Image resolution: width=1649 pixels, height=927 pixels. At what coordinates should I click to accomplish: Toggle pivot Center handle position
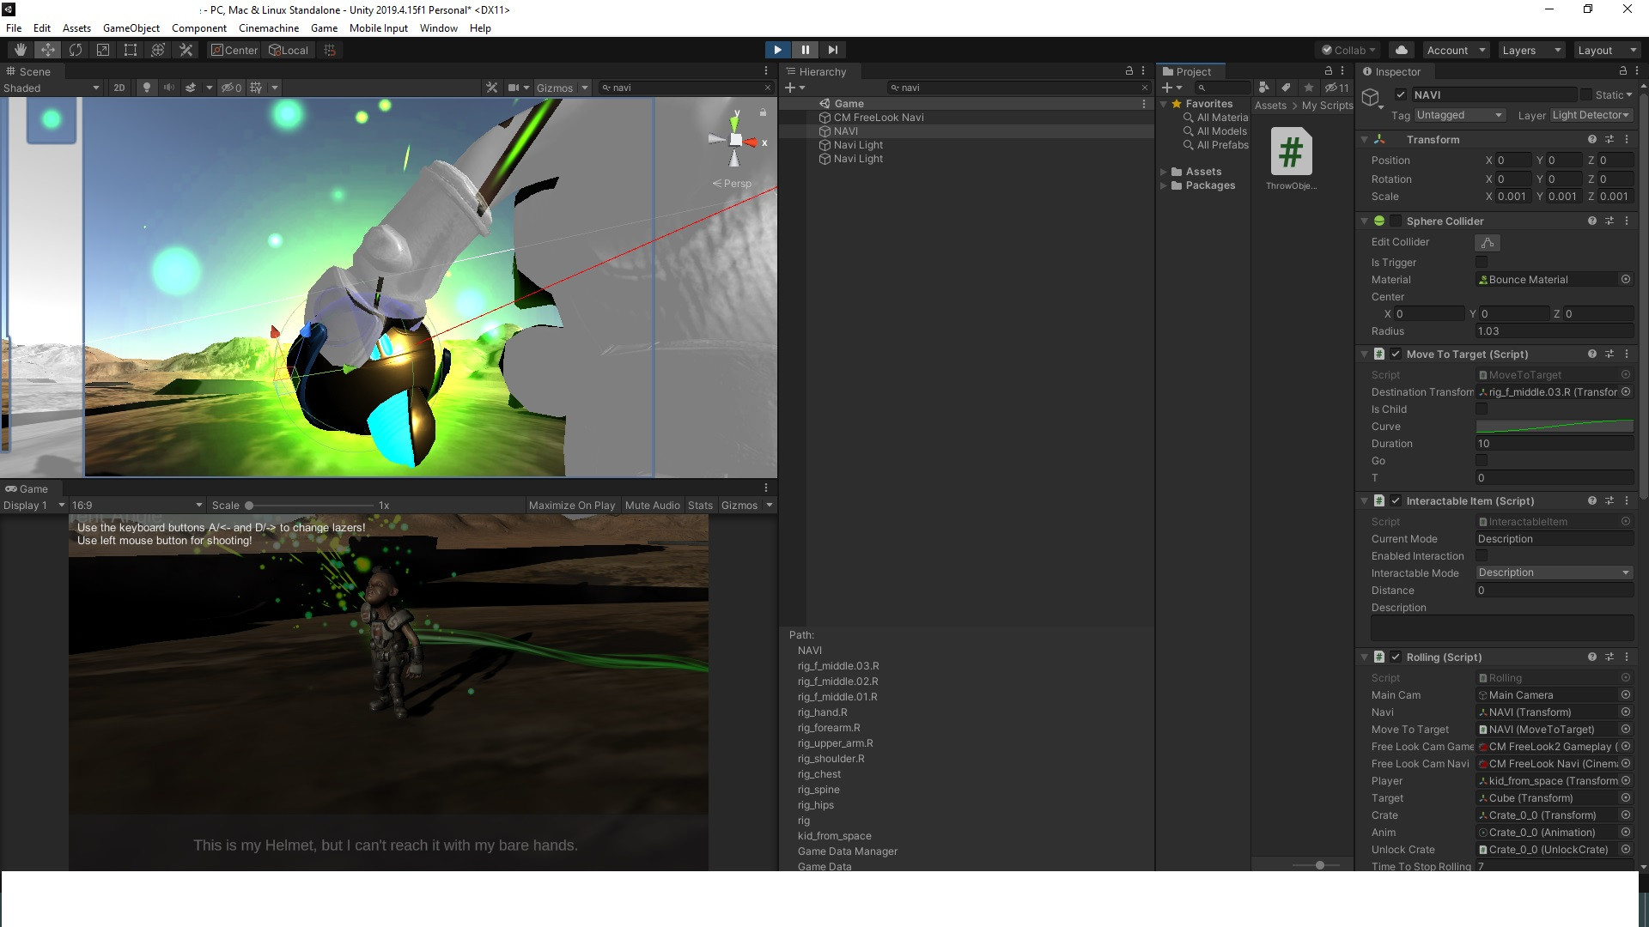(234, 50)
